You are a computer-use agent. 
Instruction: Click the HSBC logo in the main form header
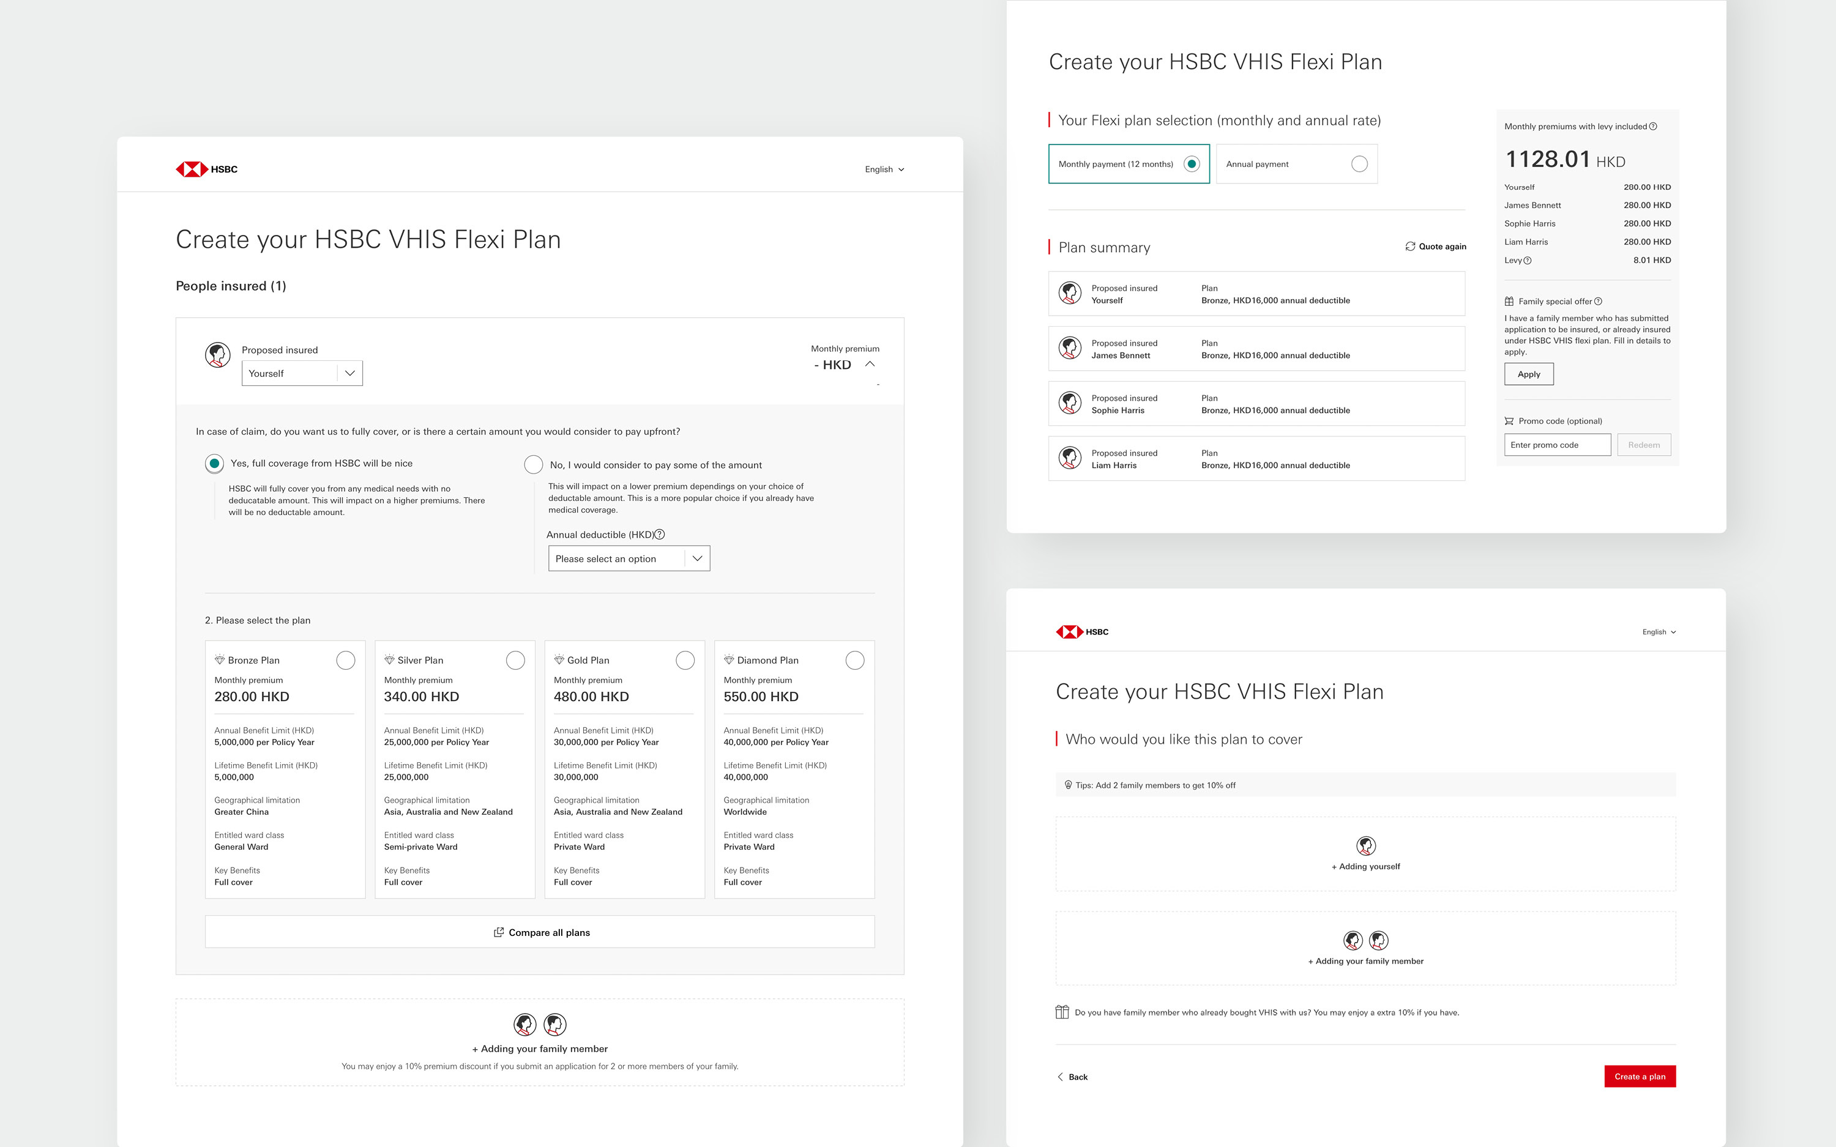point(206,169)
